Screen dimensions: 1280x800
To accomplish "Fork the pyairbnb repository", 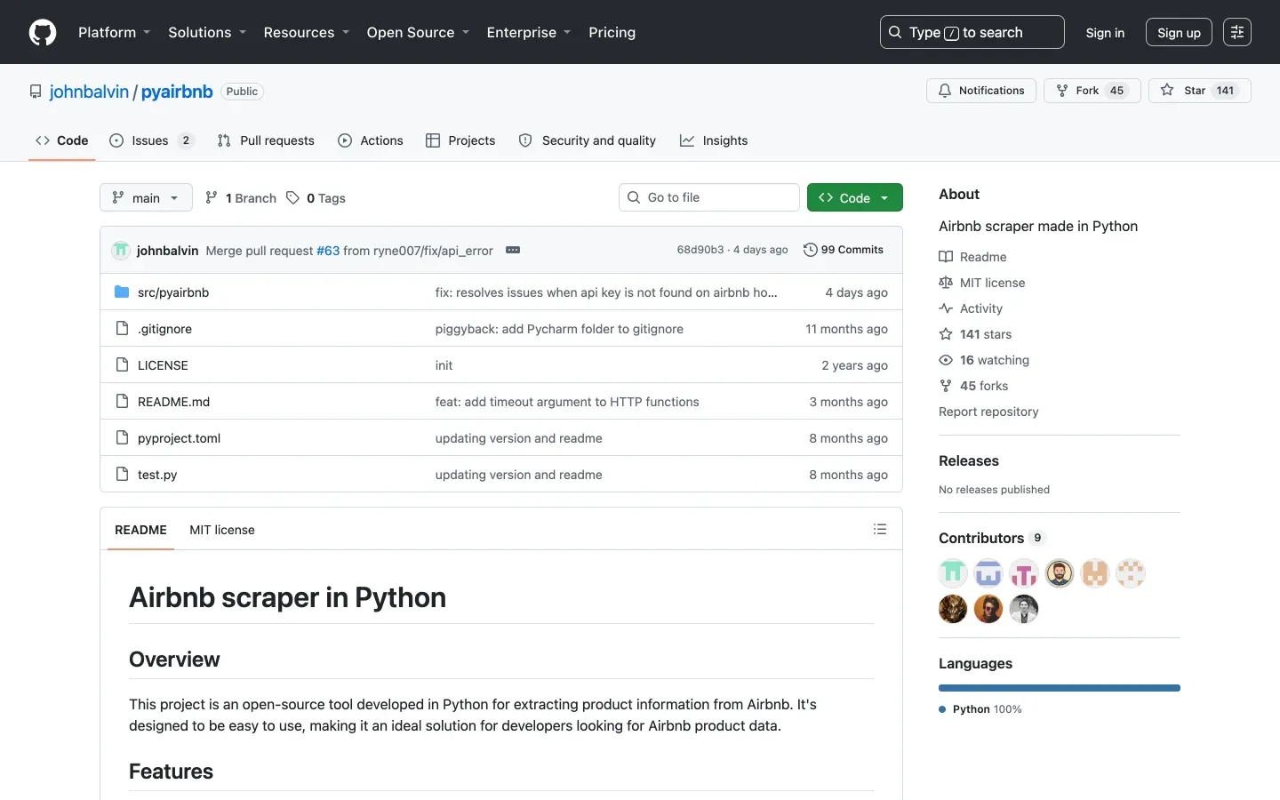I will (x=1092, y=91).
